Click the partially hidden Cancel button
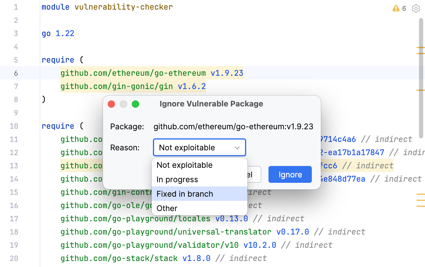 click(254, 175)
